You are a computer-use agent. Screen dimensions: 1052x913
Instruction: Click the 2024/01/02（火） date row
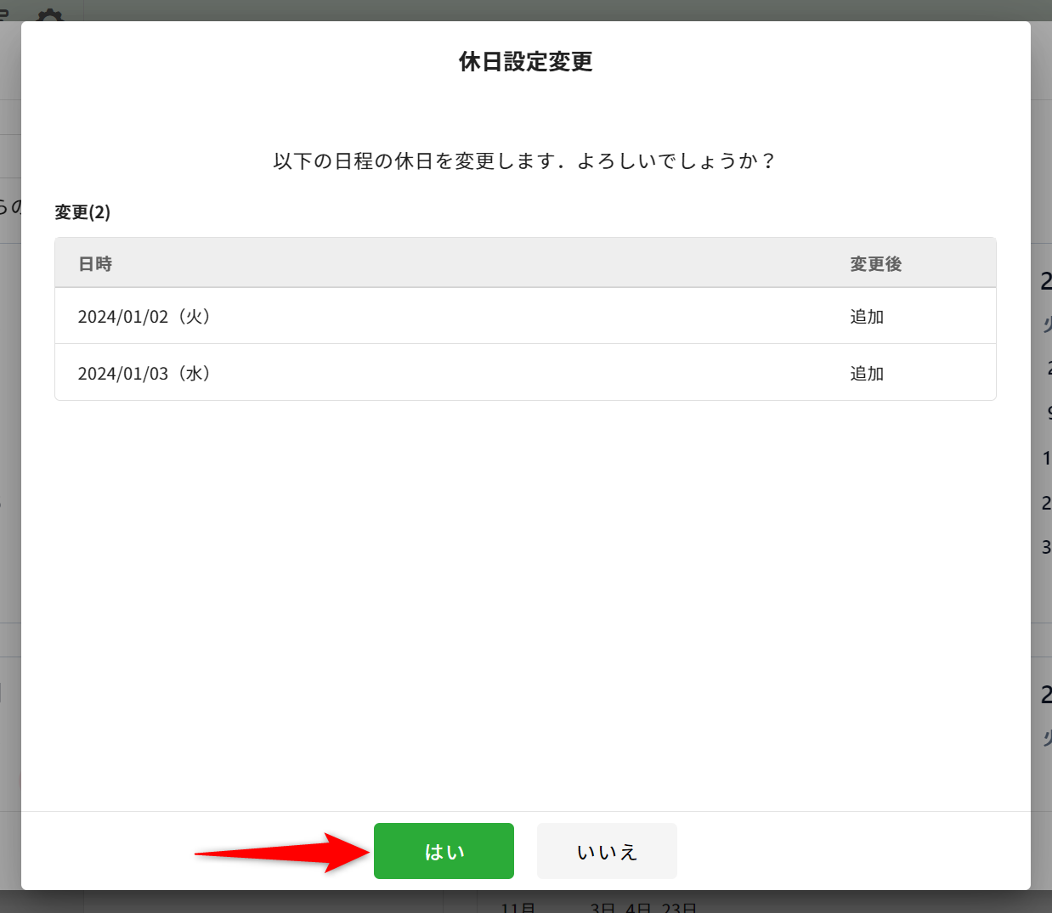[x=144, y=317]
